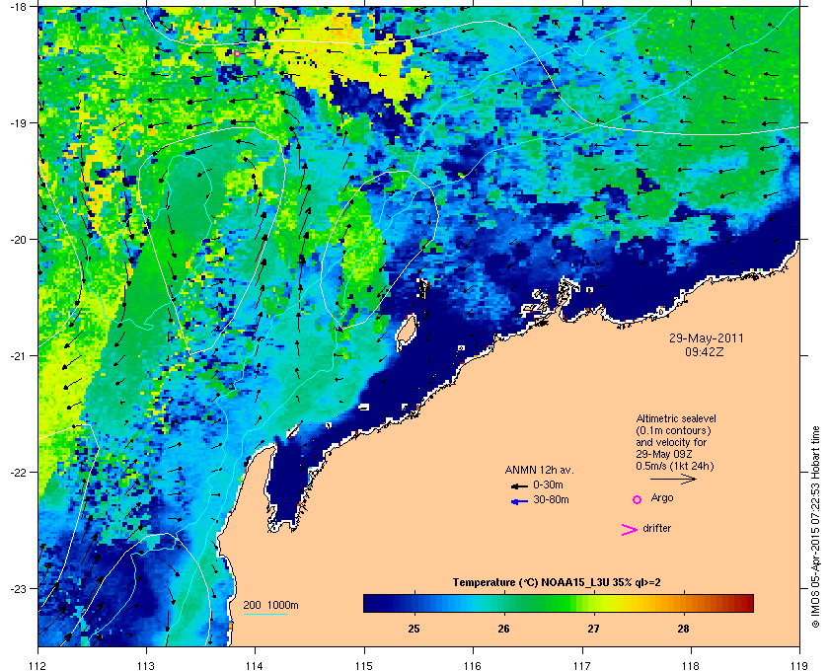This screenshot has height=671, width=829.
Task: Click the magenta Argo circle in the legend
Action: coord(638,499)
